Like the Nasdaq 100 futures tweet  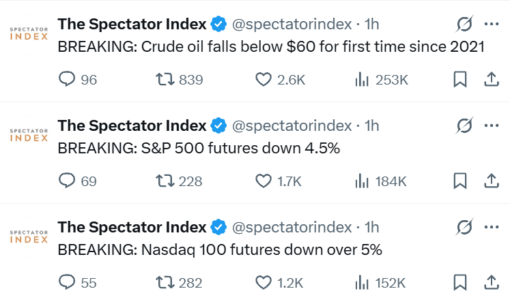pos(264,282)
